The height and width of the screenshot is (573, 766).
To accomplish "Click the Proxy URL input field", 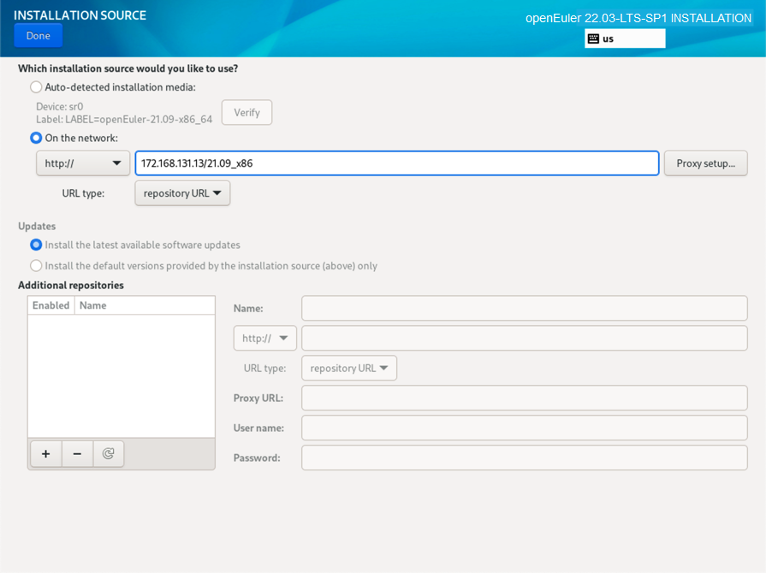I will 524,398.
